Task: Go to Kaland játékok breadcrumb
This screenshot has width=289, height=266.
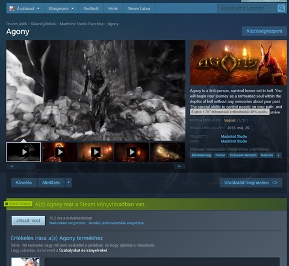Action: pyautogui.click(x=43, y=24)
